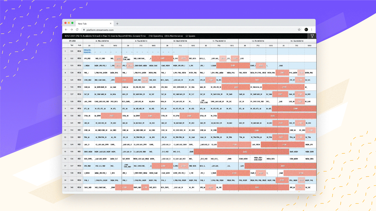This screenshot has width=376, height=211.
Task: Click the Tail column header
Action: tap(72, 46)
